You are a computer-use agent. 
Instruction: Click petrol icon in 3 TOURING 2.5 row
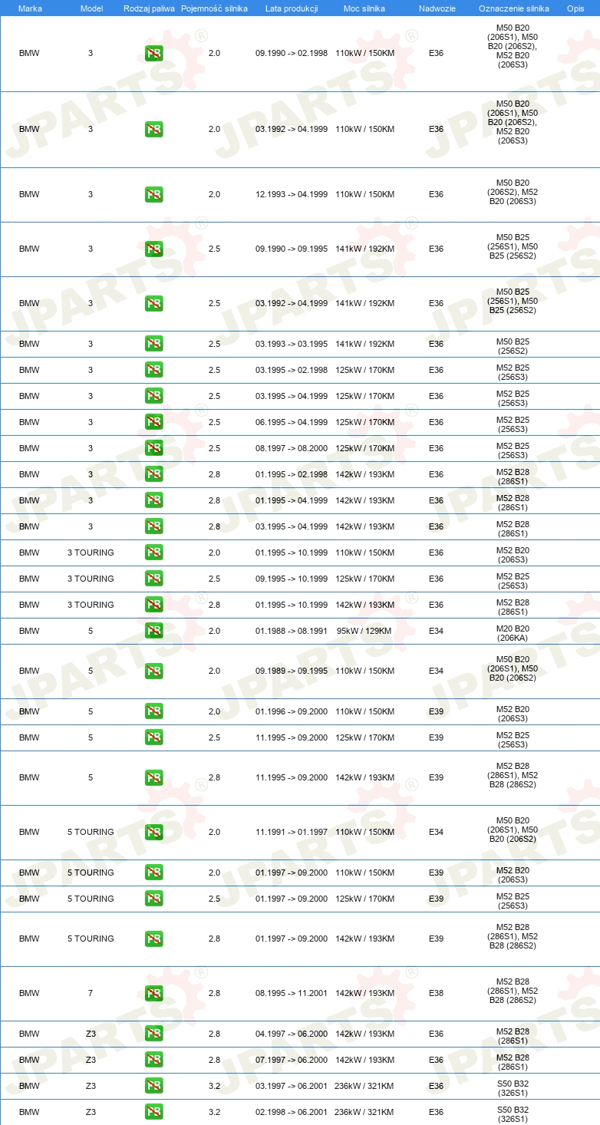pos(153,579)
